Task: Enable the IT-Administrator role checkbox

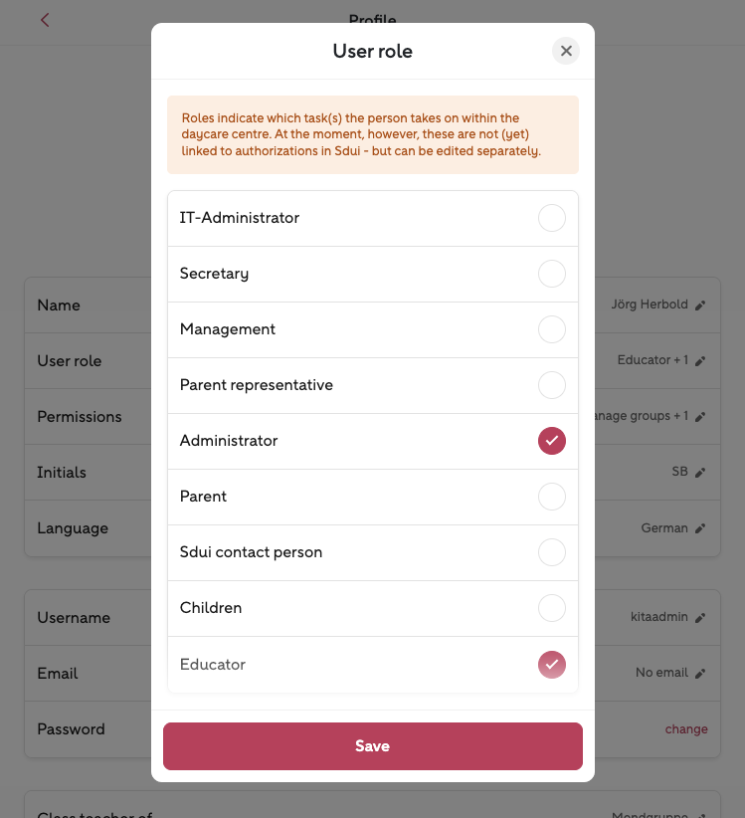Action: coord(551,218)
